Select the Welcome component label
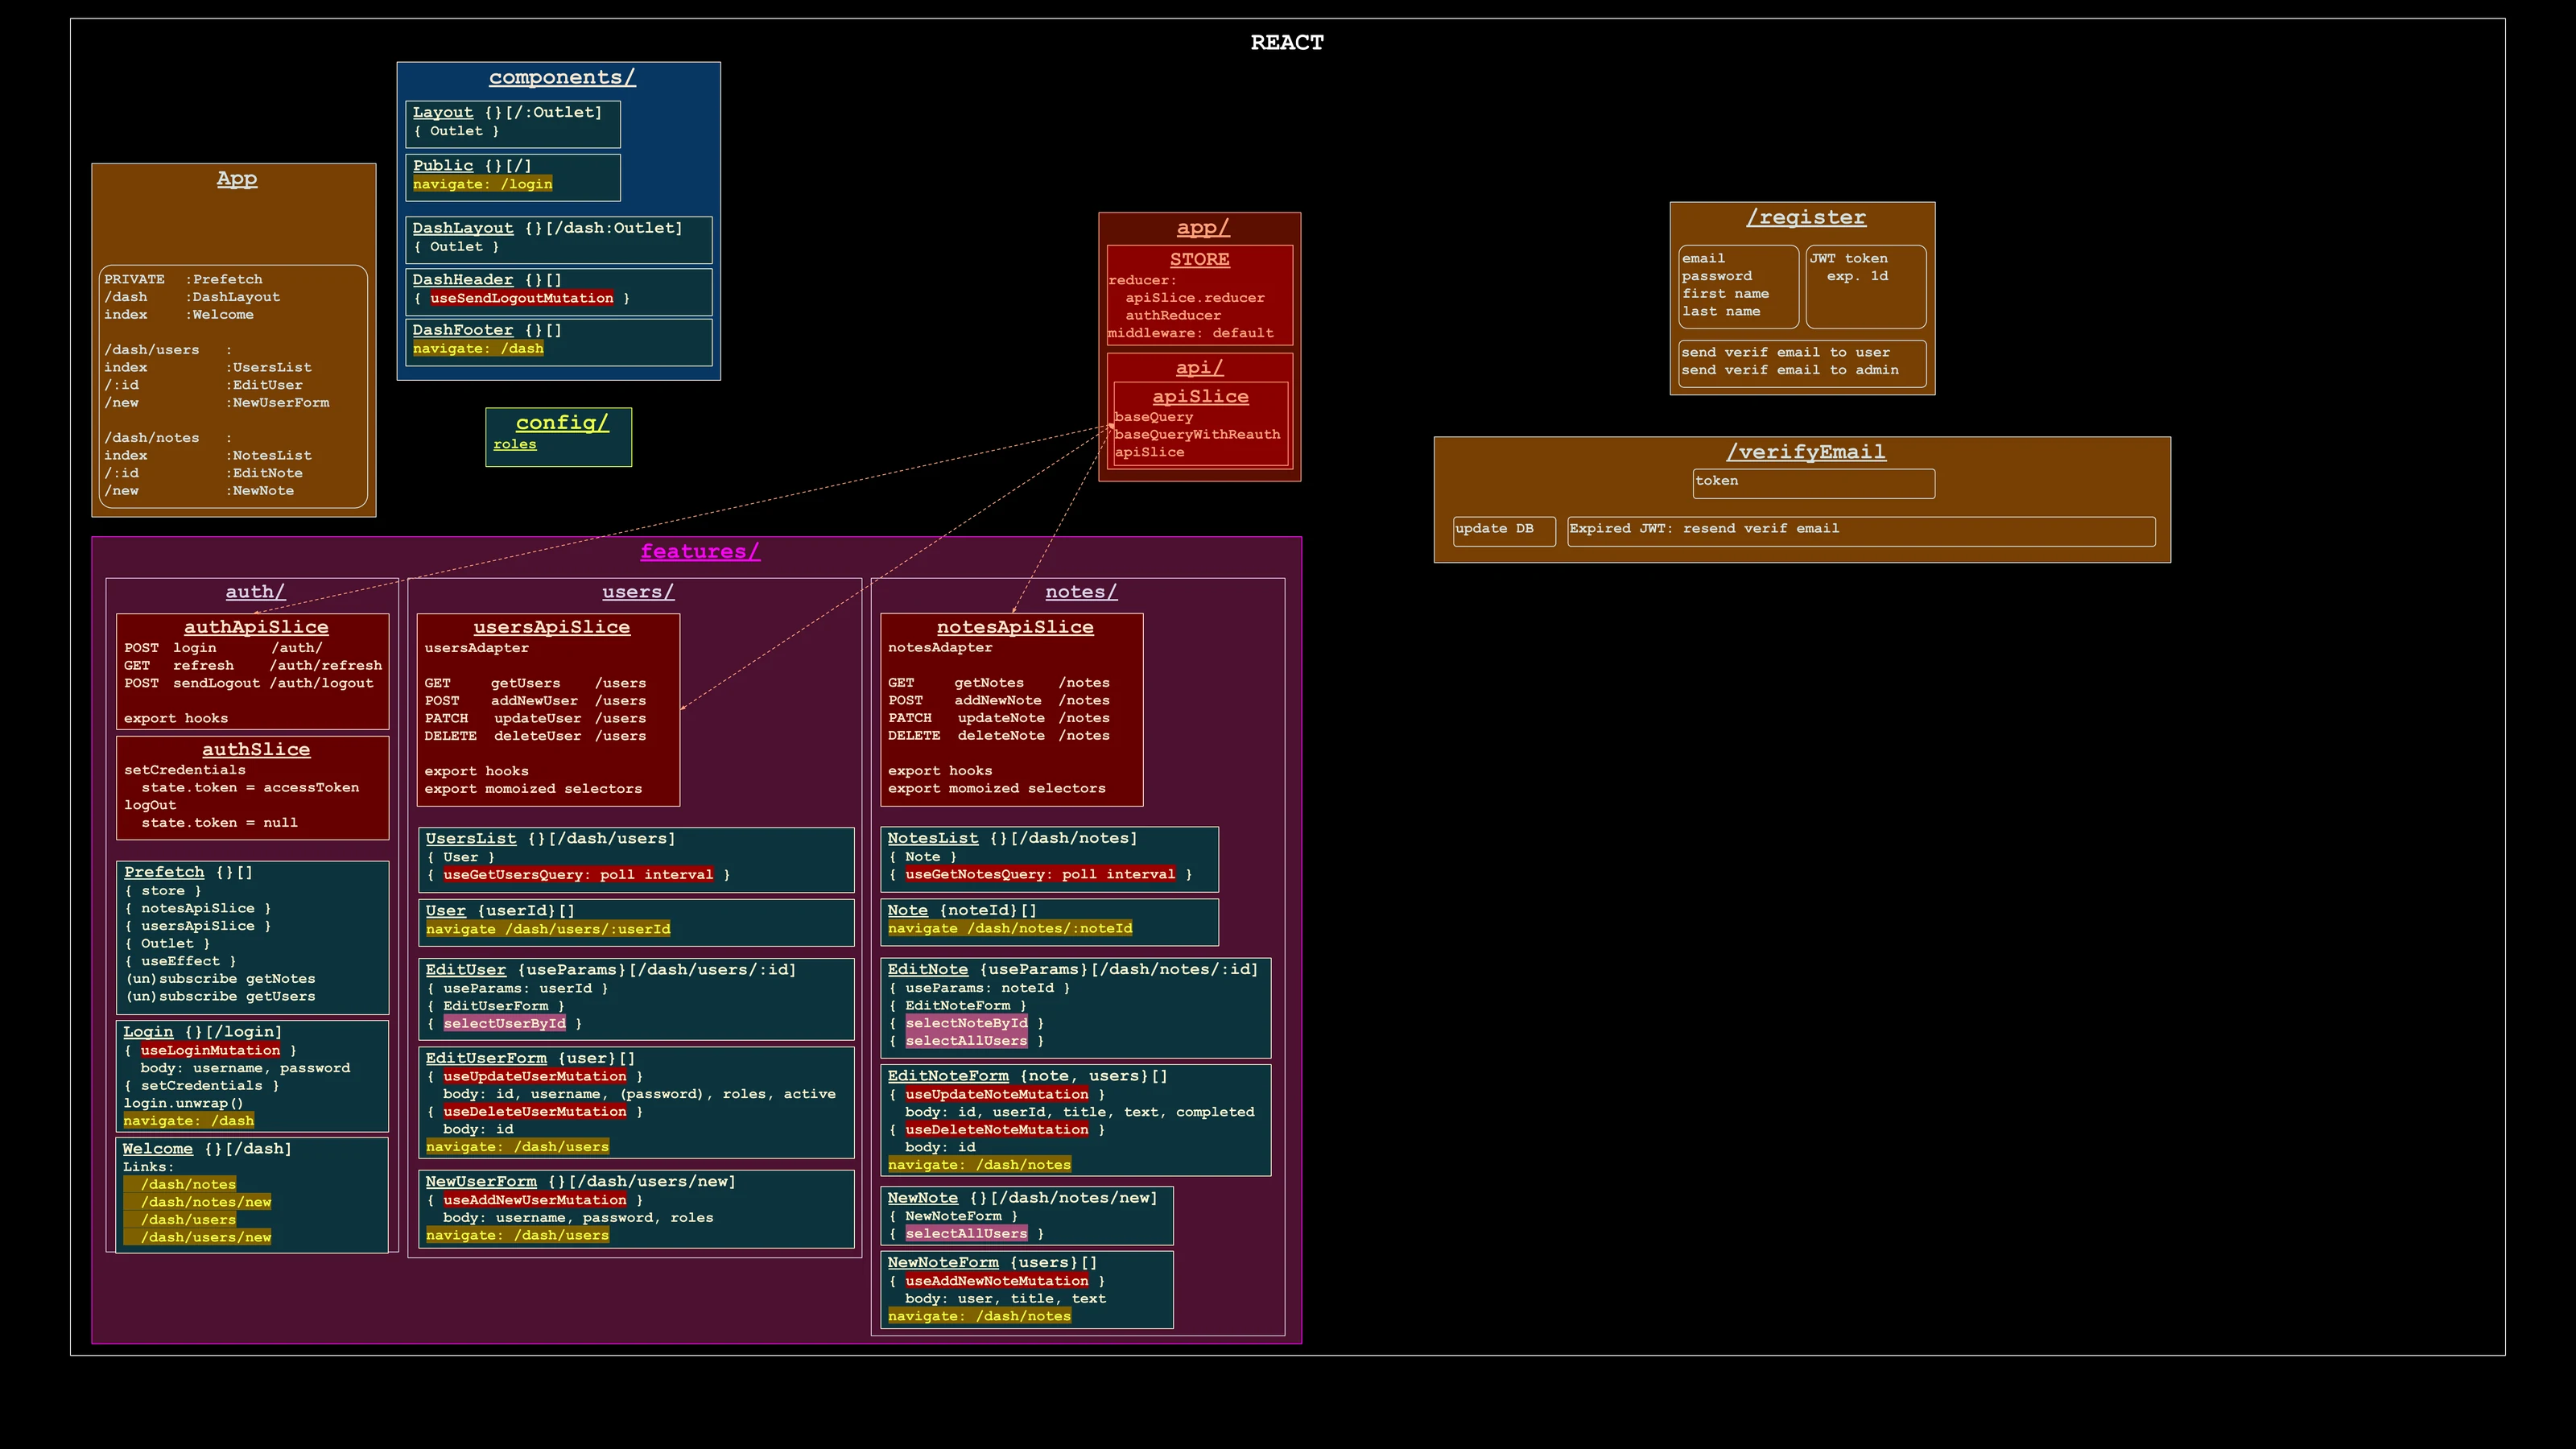 pyautogui.click(x=157, y=1149)
